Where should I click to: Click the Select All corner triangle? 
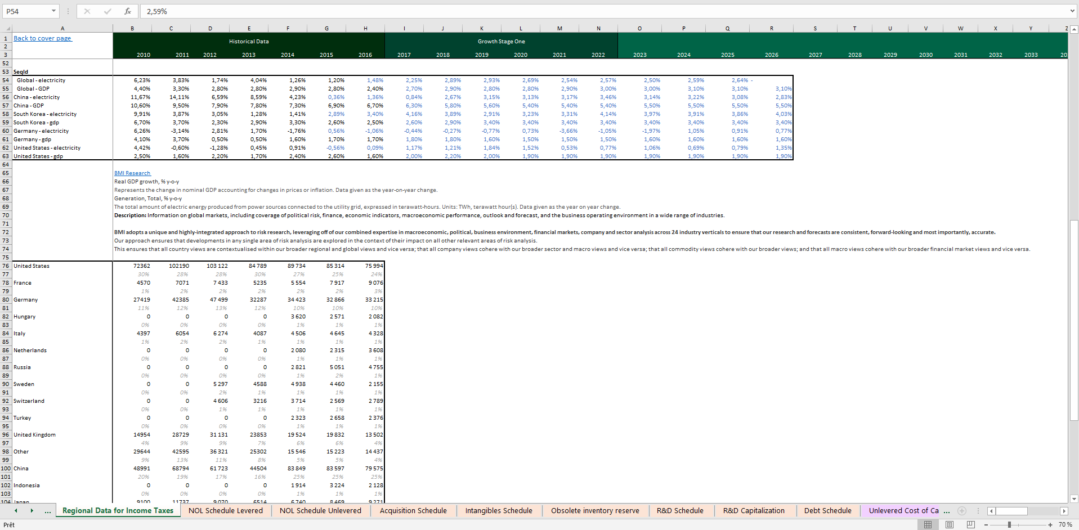coord(7,28)
